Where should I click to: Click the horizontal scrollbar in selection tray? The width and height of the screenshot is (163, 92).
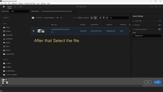(x=72, y=86)
